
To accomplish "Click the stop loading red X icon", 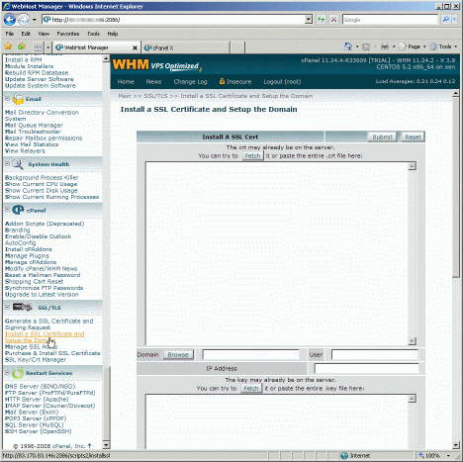I will coord(333,20).
